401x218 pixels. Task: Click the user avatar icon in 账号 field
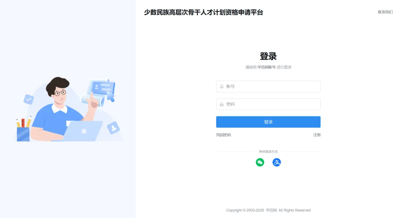coord(222,86)
